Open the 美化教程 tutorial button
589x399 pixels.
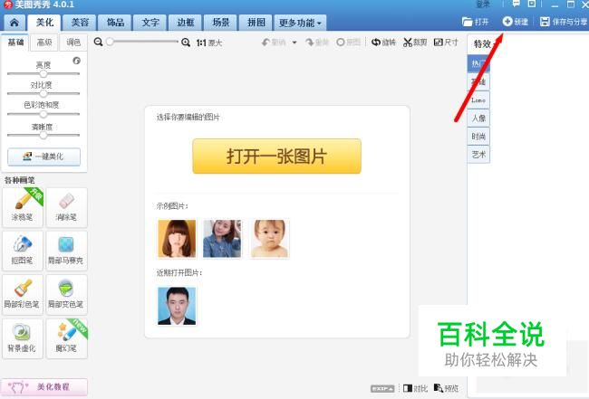click(x=44, y=387)
